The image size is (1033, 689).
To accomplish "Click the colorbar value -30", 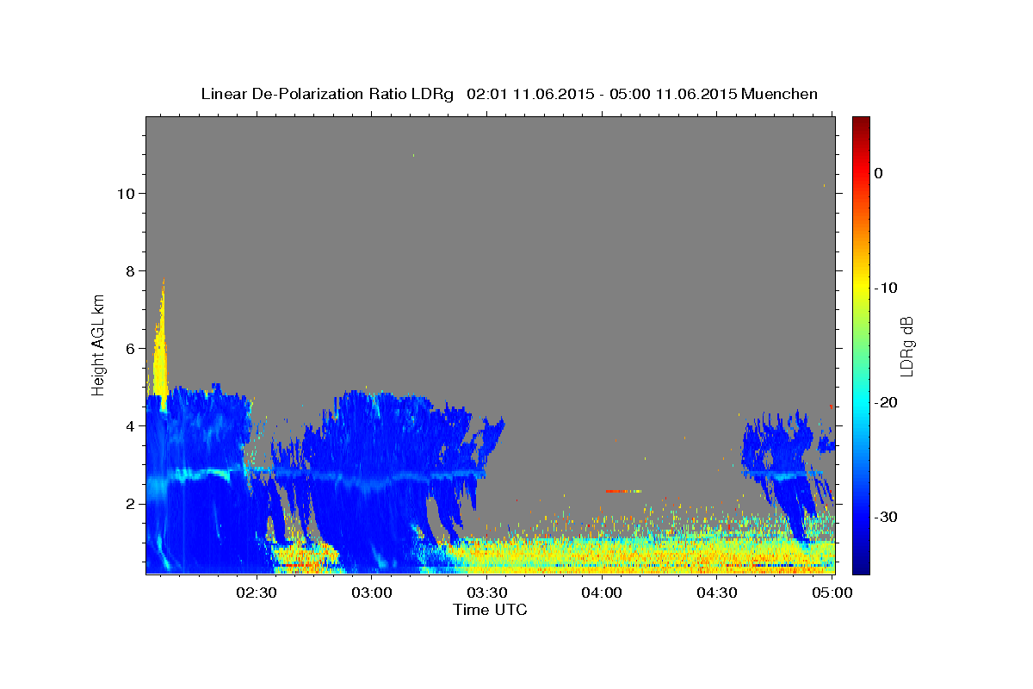I will point(886,517).
